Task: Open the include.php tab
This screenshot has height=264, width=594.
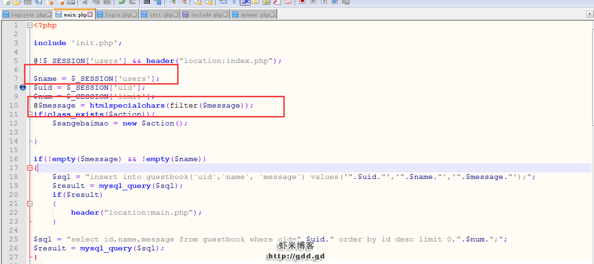Action: tap(206, 15)
